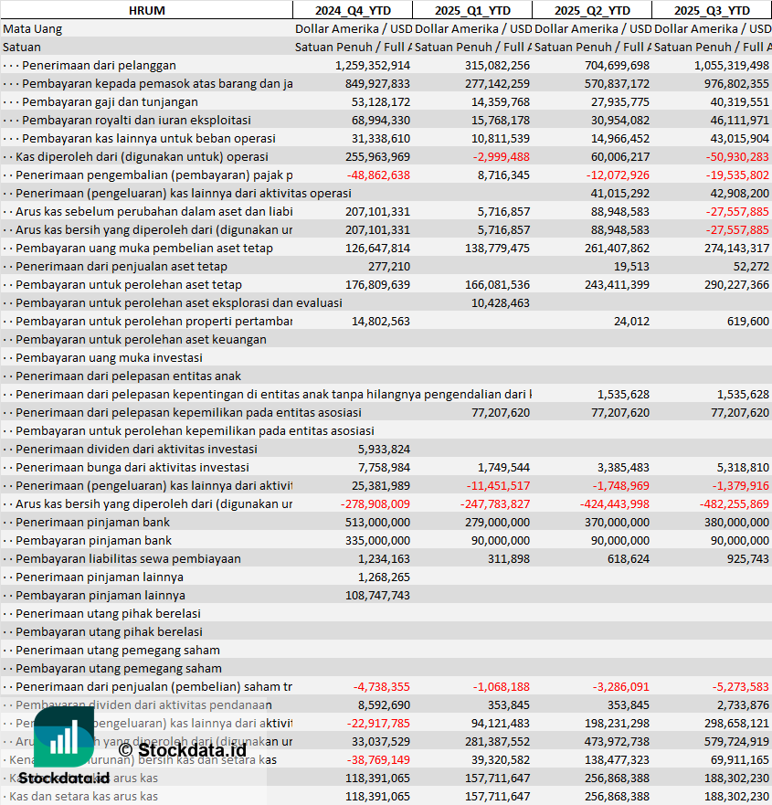Select value 14,802,563 mining property payment
This screenshot has height=805, width=772.
381,322
